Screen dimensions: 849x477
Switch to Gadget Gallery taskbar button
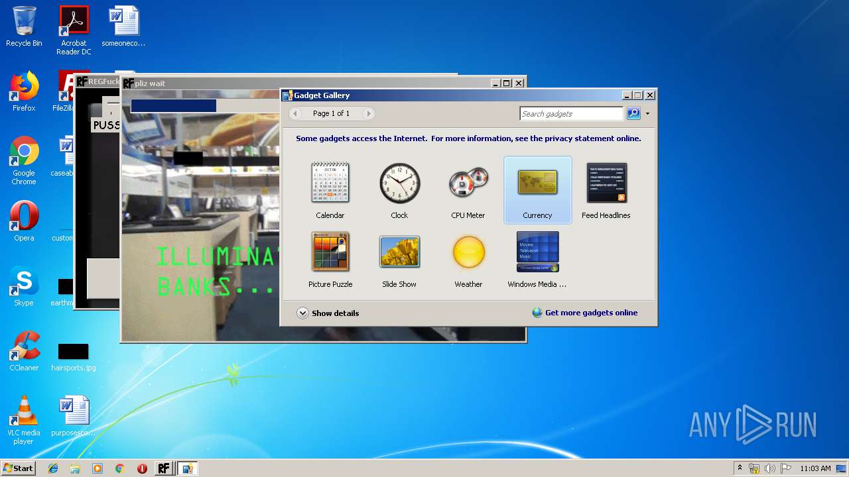click(x=188, y=468)
